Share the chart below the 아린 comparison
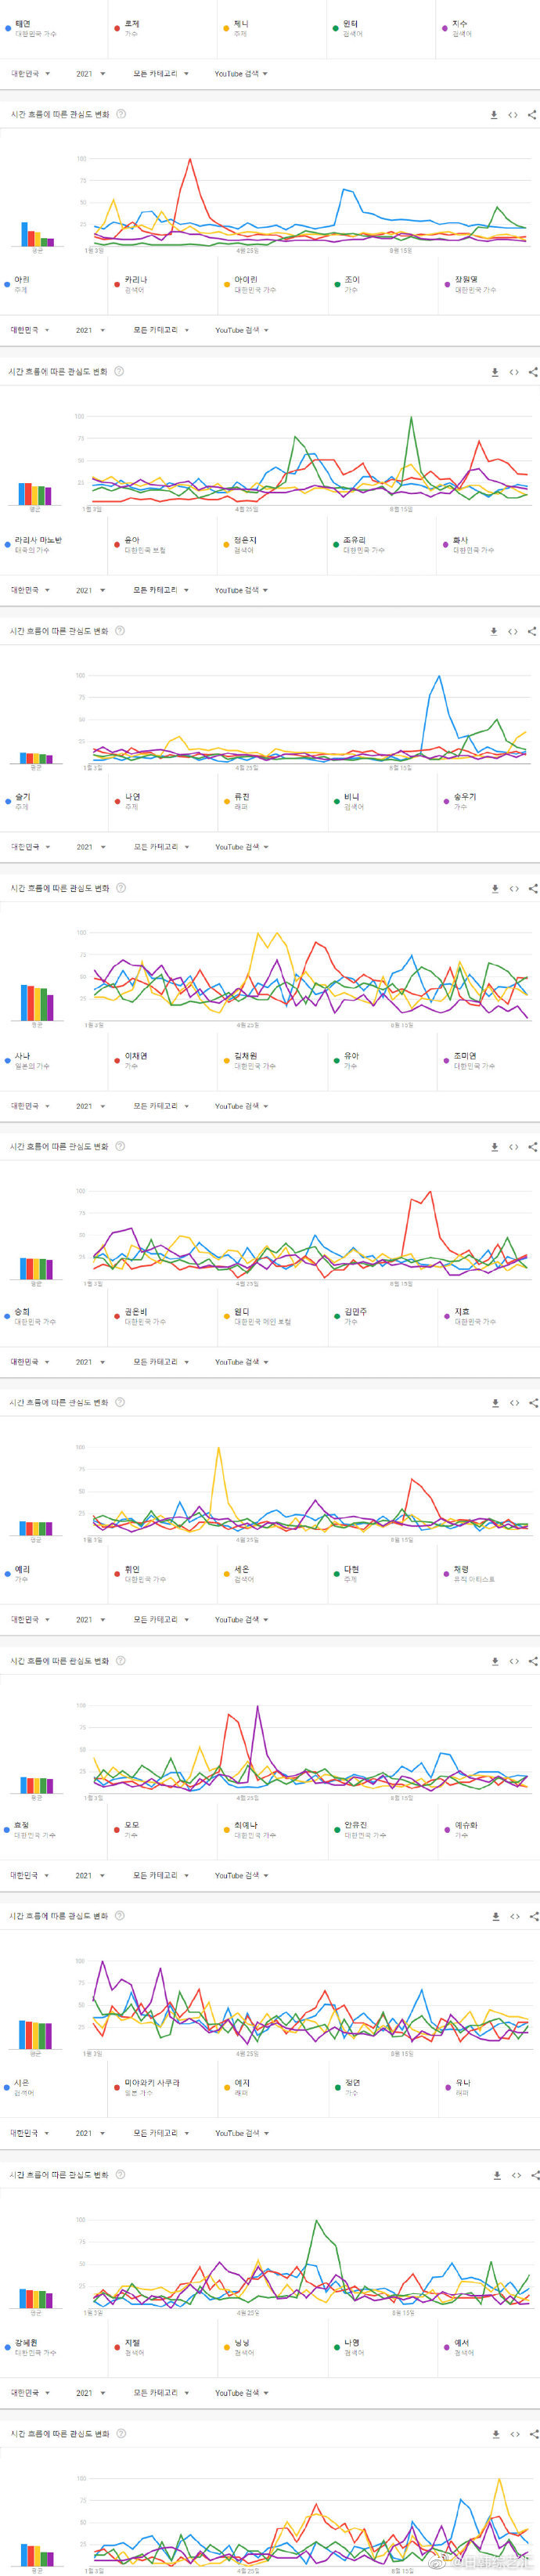540x2576 pixels. click(x=533, y=372)
